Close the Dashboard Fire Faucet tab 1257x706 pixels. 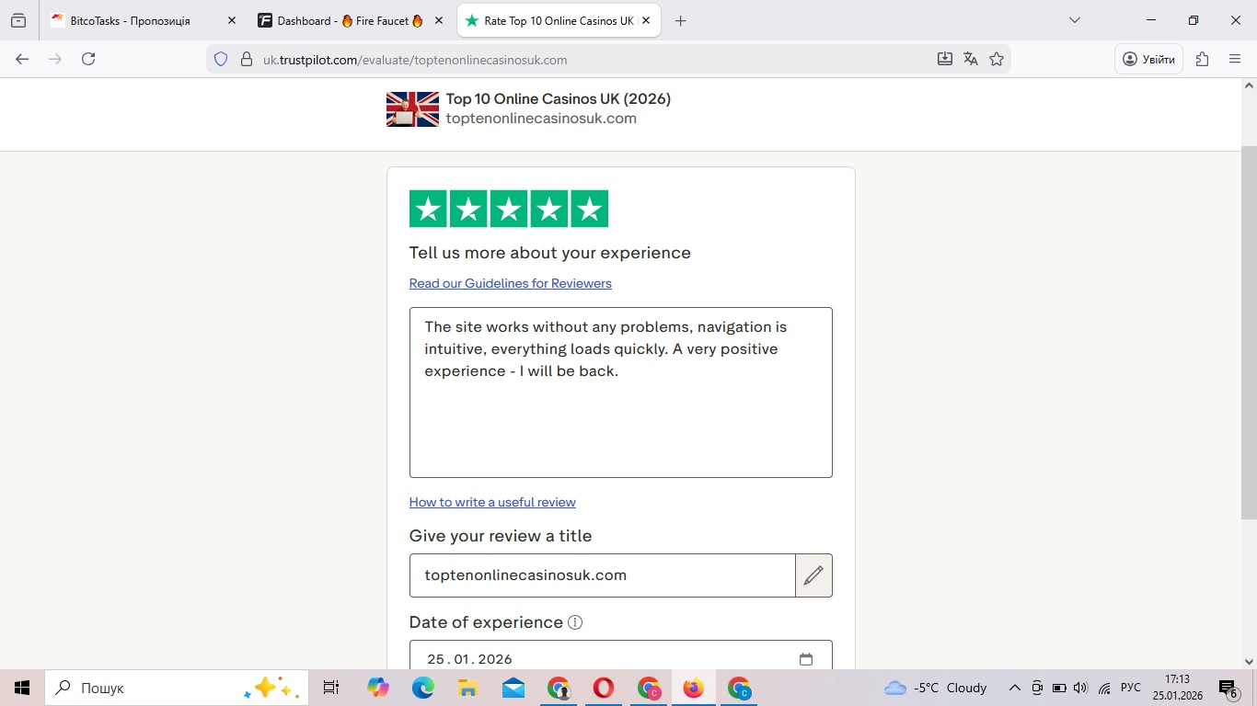click(x=438, y=20)
